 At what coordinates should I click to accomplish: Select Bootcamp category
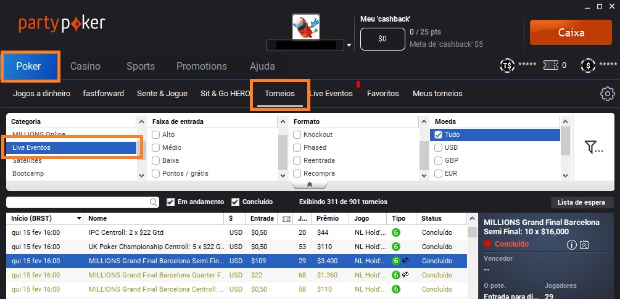click(72, 173)
